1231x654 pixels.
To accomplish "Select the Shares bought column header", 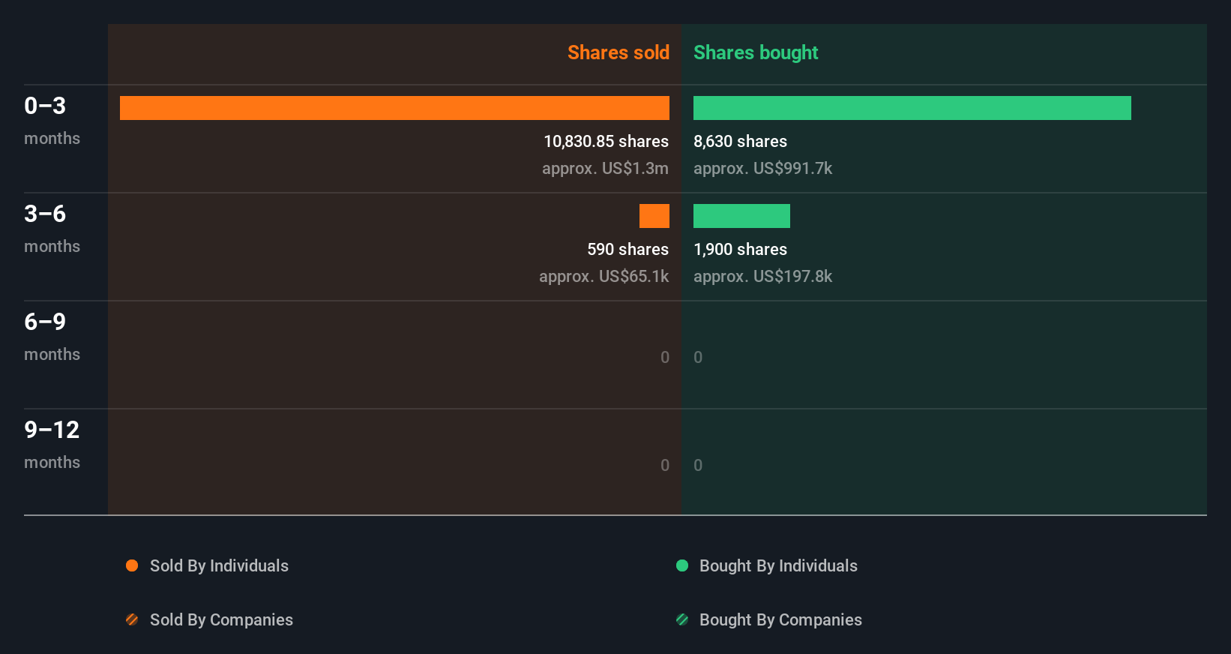I will pyautogui.click(x=756, y=52).
